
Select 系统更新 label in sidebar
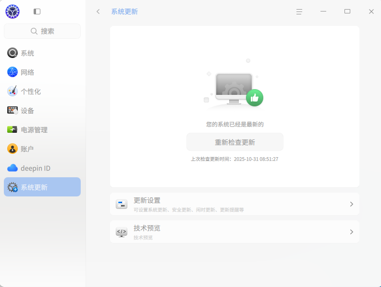coord(34,187)
